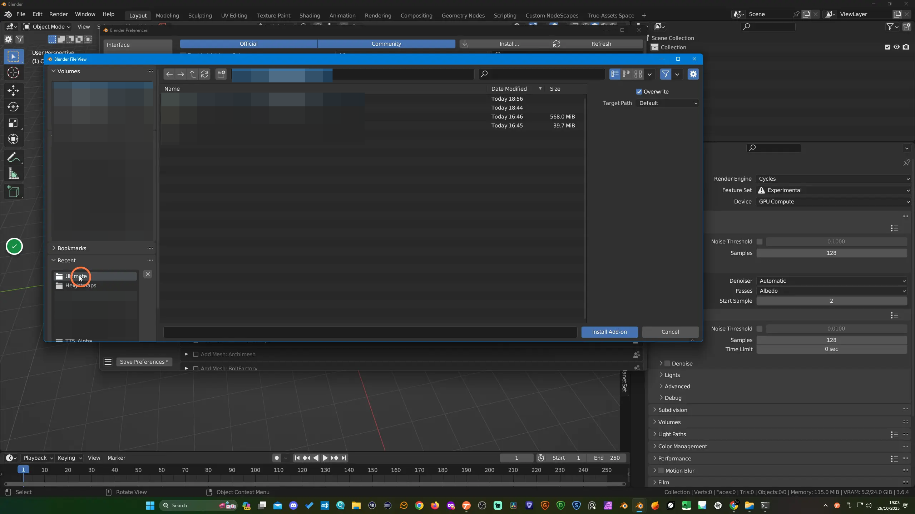Switch to the Geometry Nodes workspace tab
The image size is (915, 514).
tap(463, 16)
